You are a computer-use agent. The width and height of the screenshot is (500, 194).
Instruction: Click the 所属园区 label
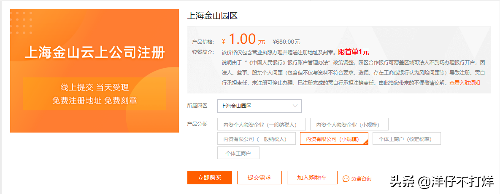pyautogui.click(x=197, y=105)
